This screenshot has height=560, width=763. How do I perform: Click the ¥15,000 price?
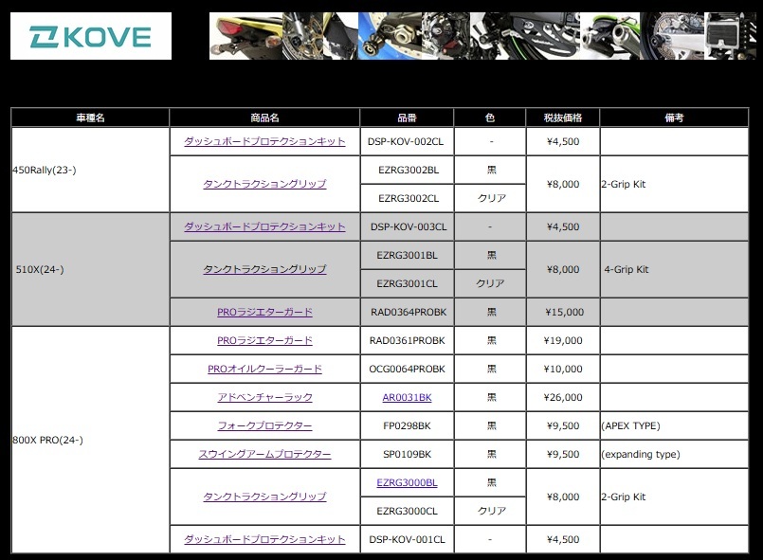pos(565,312)
